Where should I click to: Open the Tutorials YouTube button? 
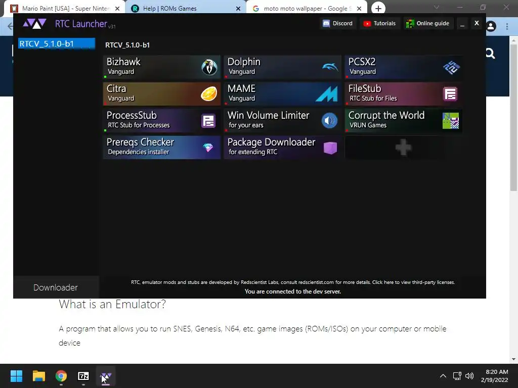tap(379, 23)
